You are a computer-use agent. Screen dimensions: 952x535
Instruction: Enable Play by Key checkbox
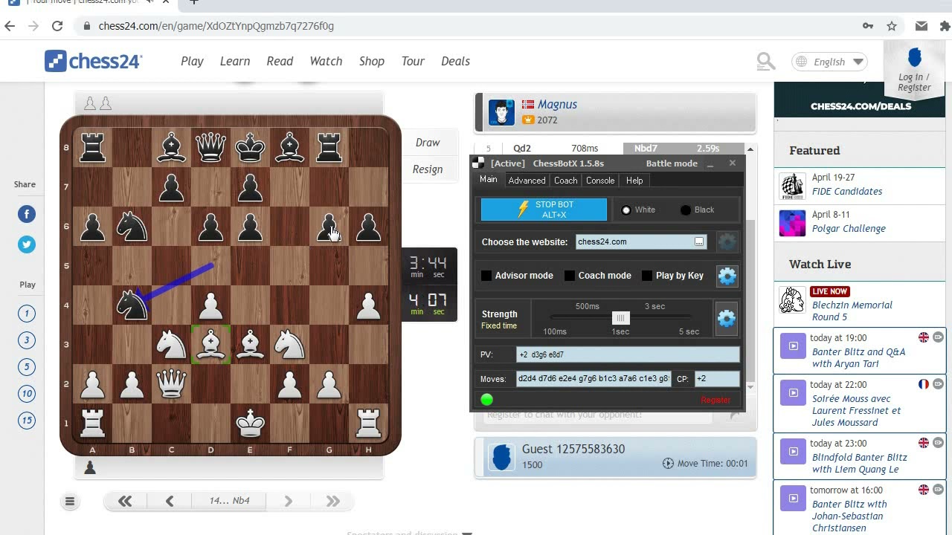click(x=647, y=276)
